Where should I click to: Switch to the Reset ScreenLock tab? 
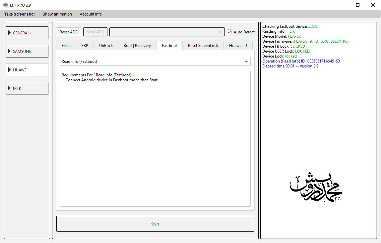203,46
